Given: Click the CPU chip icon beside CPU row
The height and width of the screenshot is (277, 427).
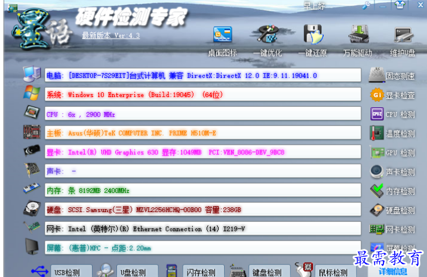Looking at the screenshot, I should 32,112.
